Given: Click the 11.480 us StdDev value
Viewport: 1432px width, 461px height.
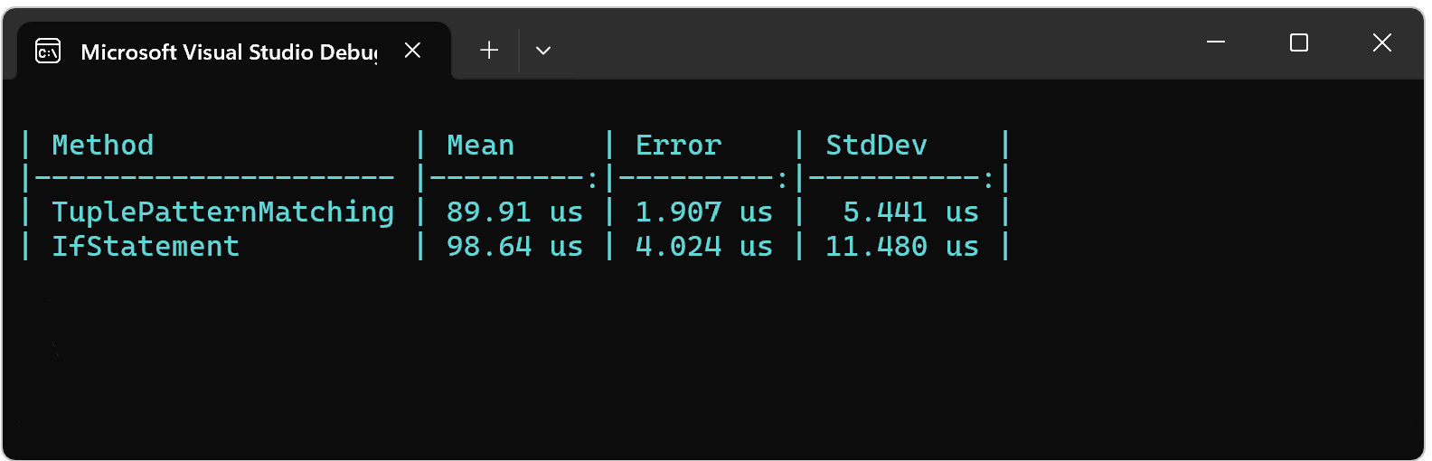Looking at the screenshot, I should tap(902, 246).
